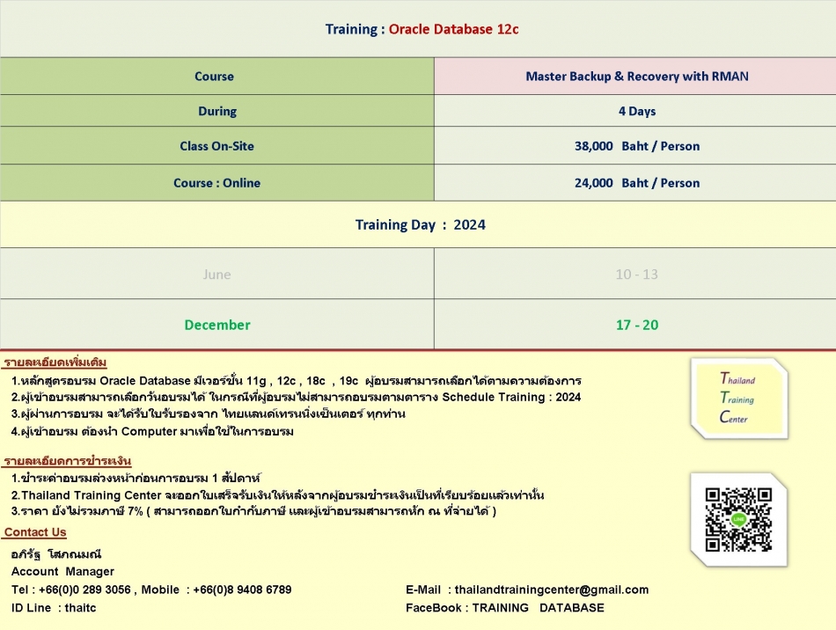836x630 pixels.
Task: Click the '38,000 Baht / Person' price
Action: [637, 146]
